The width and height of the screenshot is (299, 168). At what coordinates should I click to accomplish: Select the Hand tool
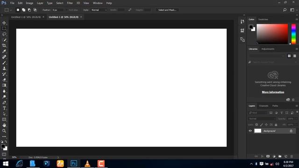point(4,125)
